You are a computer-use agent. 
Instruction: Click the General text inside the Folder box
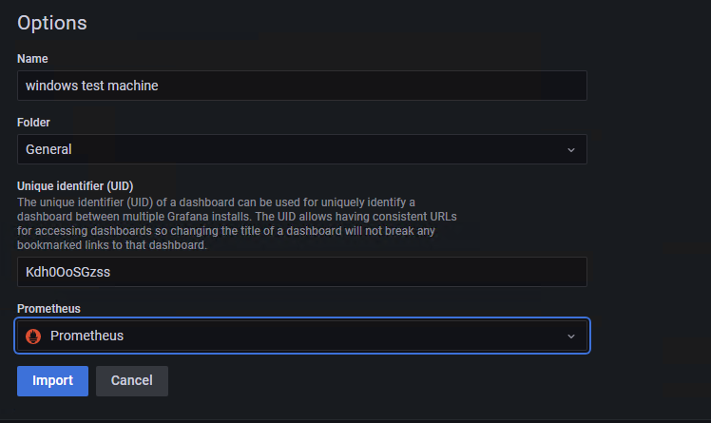[48, 149]
